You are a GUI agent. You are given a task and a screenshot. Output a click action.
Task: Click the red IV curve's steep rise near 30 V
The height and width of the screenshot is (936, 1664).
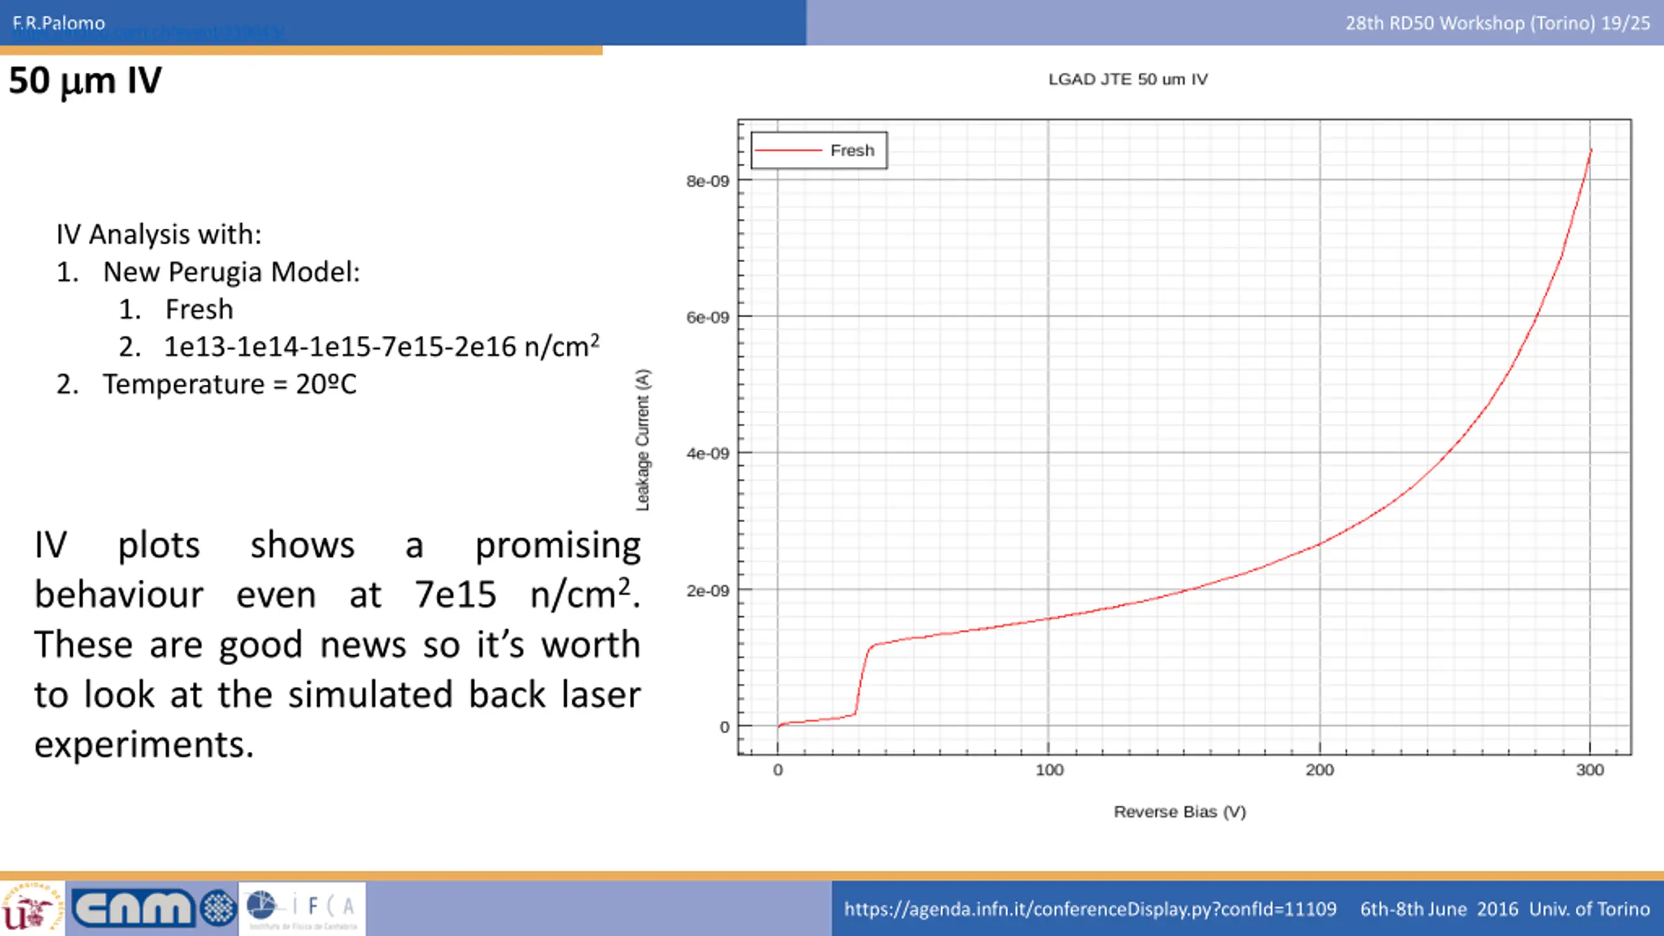[x=862, y=679]
